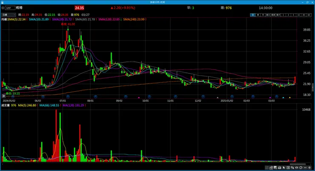Zoom out chart with minus icon

pyautogui.click(x=305, y=168)
